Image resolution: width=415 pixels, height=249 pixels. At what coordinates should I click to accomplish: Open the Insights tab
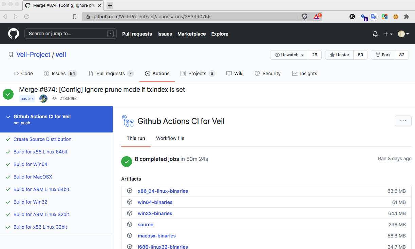coord(304,74)
